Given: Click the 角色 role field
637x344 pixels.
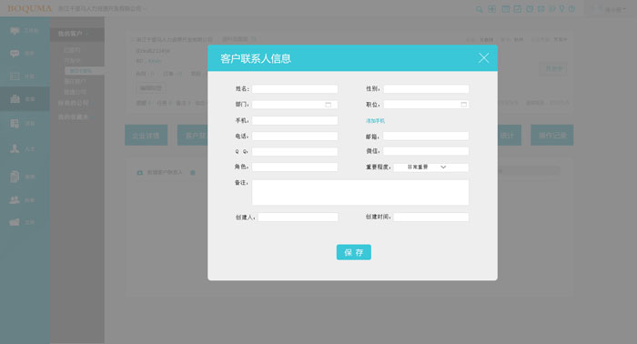Looking at the screenshot, I should click(x=295, y=167).
